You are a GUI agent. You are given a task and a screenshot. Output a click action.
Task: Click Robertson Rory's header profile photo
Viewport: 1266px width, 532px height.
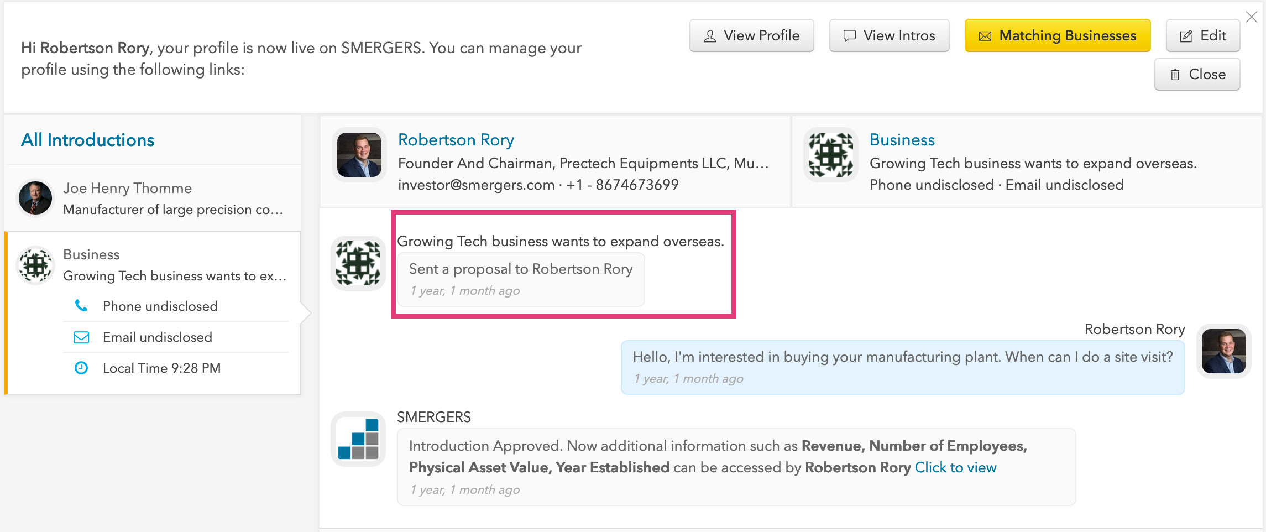tap(359, 155)
